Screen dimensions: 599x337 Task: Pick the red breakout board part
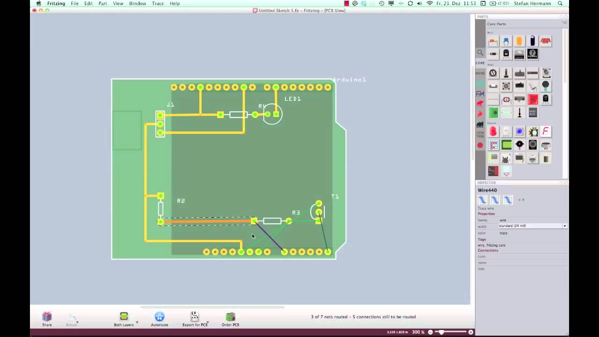coord(533,100)
